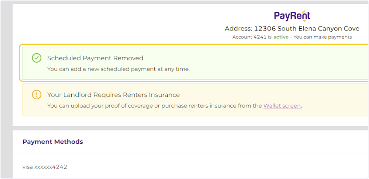Select the You can make payments text
The width and height of the screenshot is (369, 179).
click(323, 37)
